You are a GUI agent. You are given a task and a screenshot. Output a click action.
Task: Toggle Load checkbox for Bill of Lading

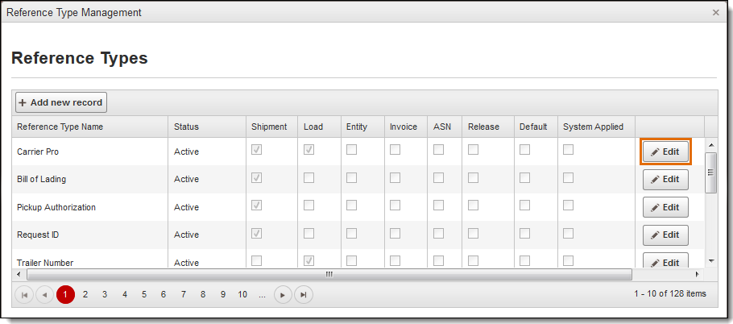point(309,178)
